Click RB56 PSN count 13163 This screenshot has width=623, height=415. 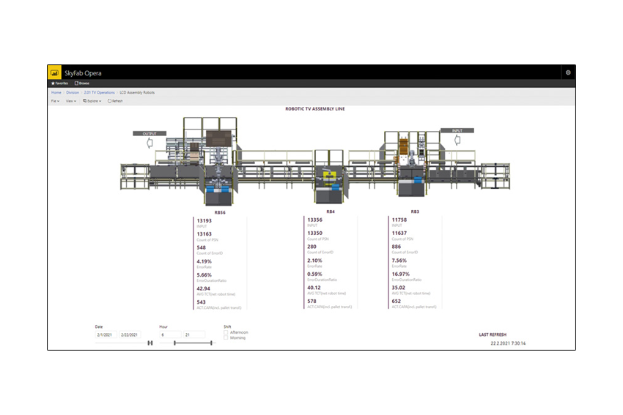[x=204, y=234]
